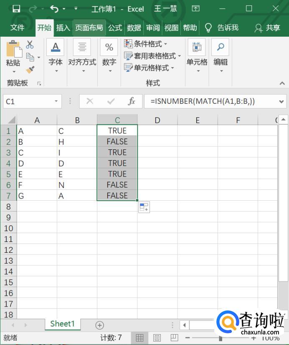
Task: Open the 单元格 cells group
Action: [x=197, y=56]
